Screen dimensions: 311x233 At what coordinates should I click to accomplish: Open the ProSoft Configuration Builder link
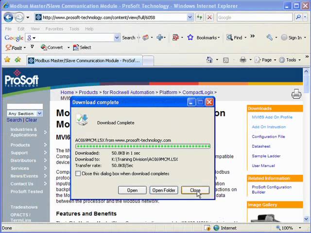(x=272, y=189)
